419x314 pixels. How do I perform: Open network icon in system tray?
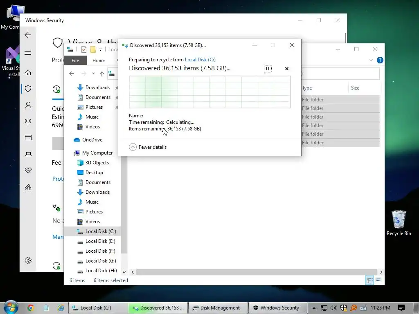click(x=324, y=308)
